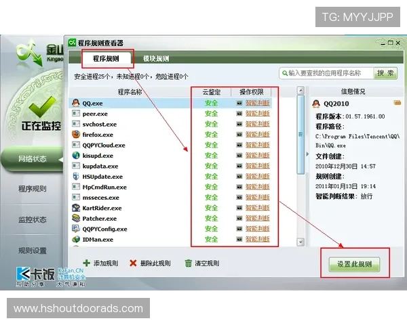407x325 pixels.
Task: Click the MpCmdRun.exe window icon
Action: tap(76, 187)
